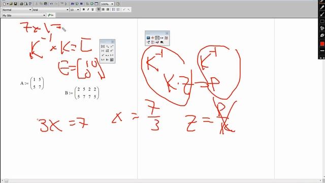Click Matrix insert icon in Matrix palette
This screenshot has width=325, height=183.
[103, 46]
